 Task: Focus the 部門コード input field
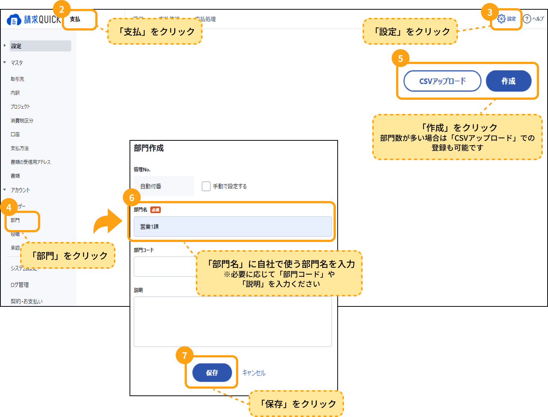[x=164, y=267]
